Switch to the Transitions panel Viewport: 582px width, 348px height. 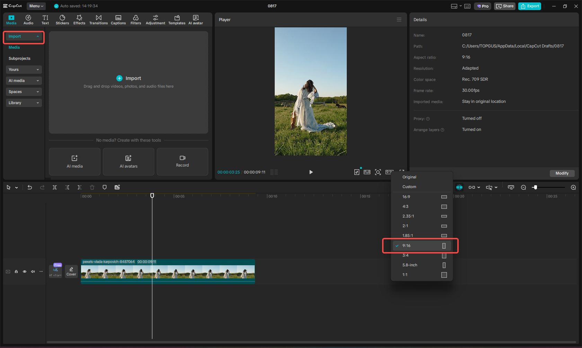pyautogui.click(x=98, y=19)
